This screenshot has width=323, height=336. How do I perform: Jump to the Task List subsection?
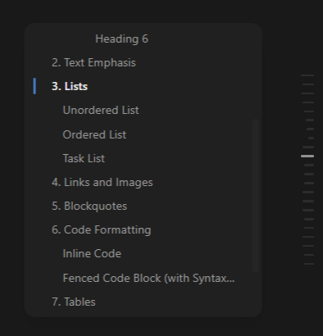click(x=84, y=158)
